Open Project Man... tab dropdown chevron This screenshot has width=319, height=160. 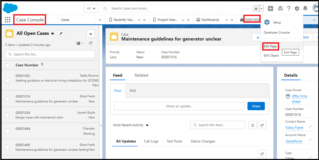coord(183,20)
